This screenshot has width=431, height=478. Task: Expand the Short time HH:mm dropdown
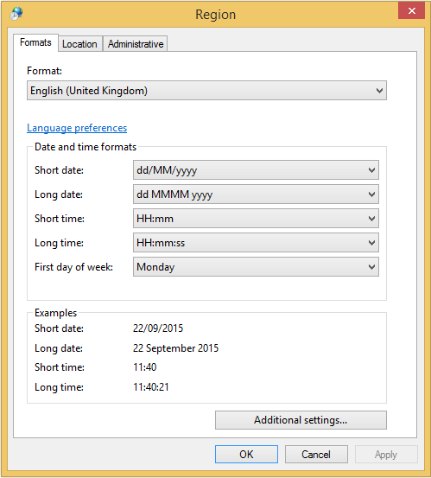(256, 219)
